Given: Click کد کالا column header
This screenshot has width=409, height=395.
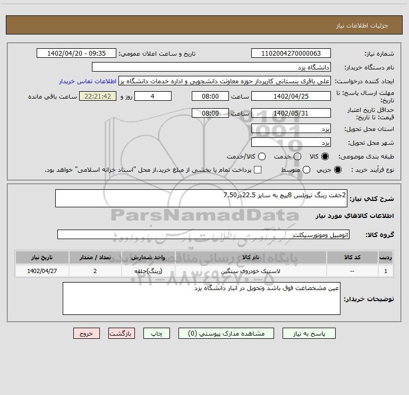Looking at the screenshot, I should (x=352, y=257).
